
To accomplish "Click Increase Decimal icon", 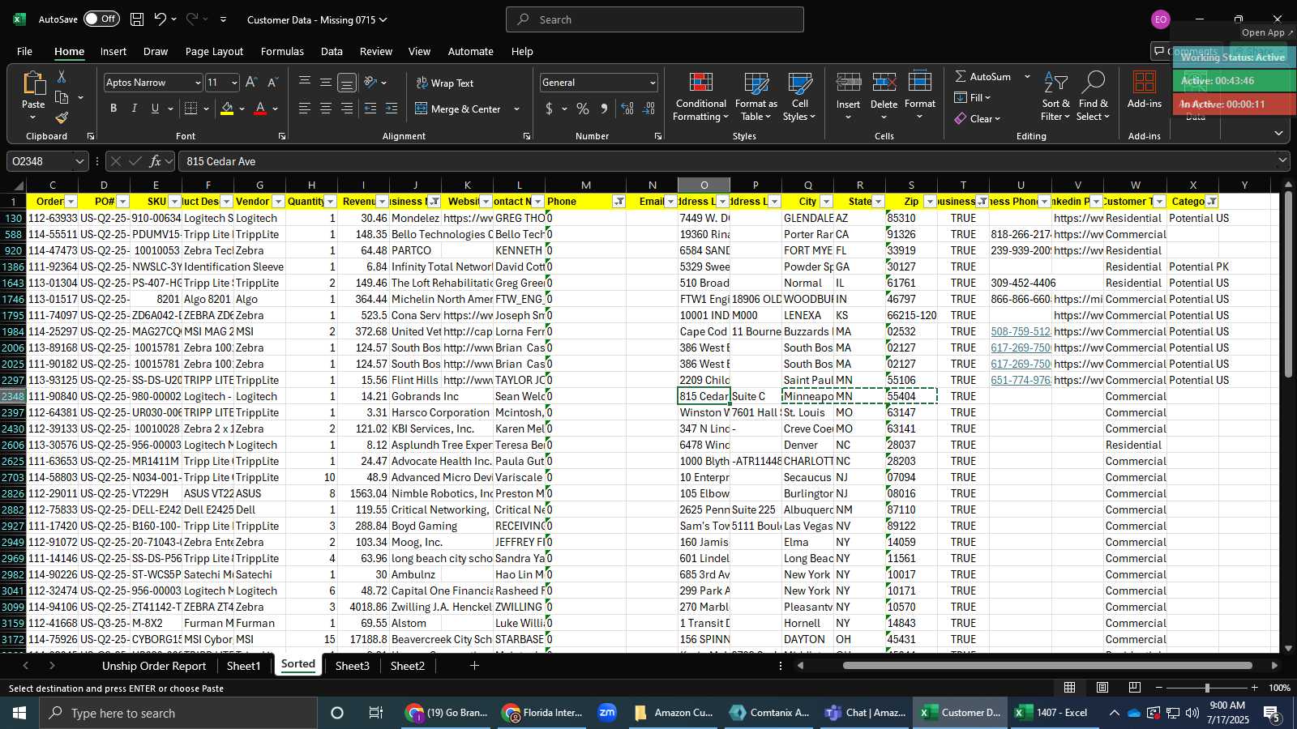I will click(x=627, y=109).
